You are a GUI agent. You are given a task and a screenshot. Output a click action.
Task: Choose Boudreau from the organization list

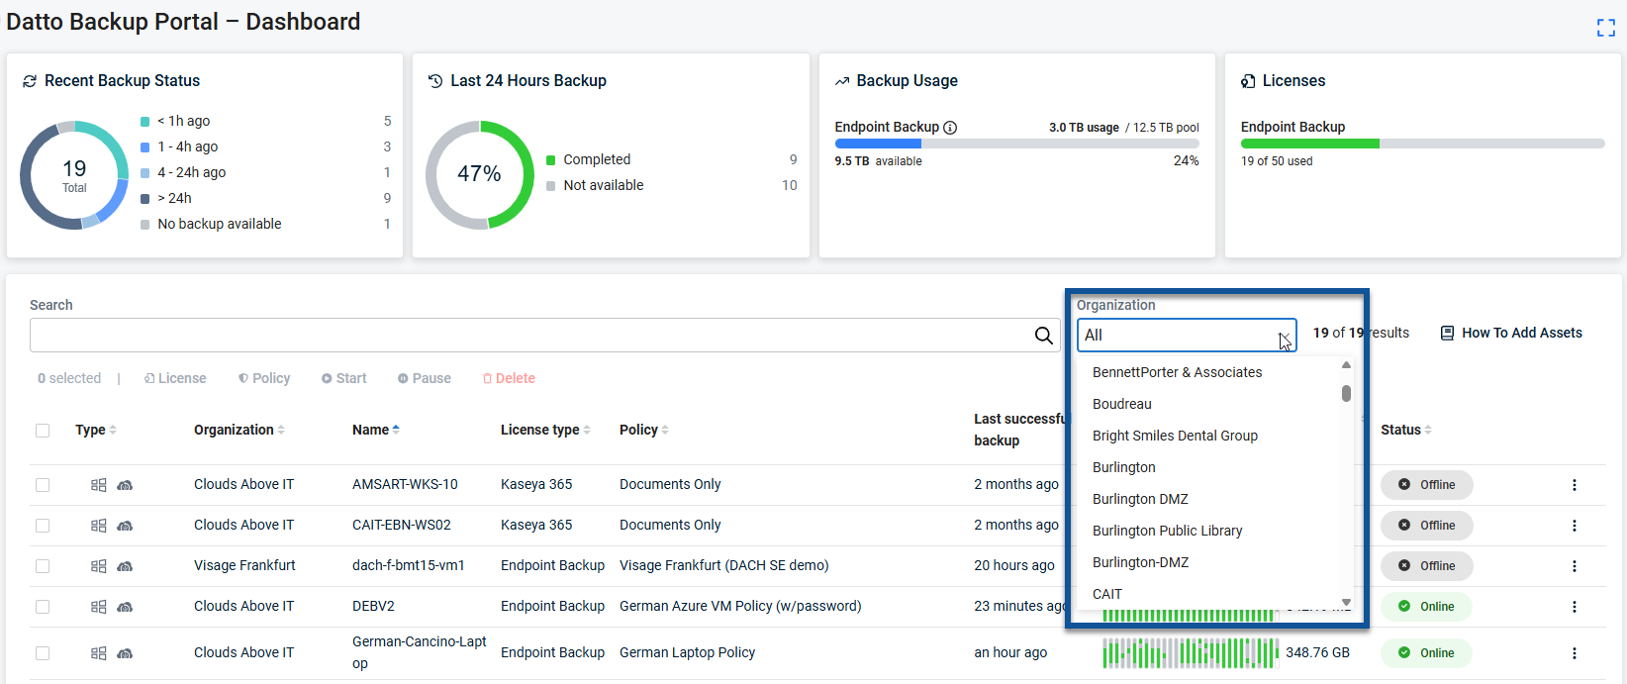[x=1121, y=404]
